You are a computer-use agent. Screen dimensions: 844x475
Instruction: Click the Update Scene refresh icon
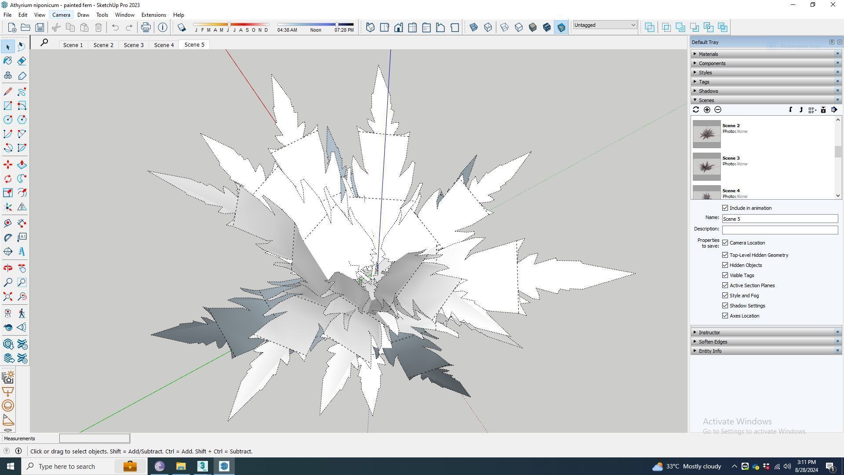coord(696,110)
